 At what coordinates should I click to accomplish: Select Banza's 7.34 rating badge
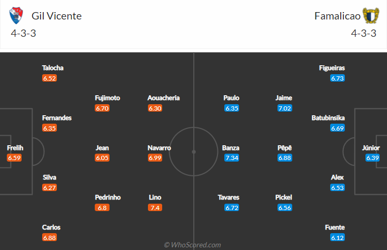(x=232, y=158)
